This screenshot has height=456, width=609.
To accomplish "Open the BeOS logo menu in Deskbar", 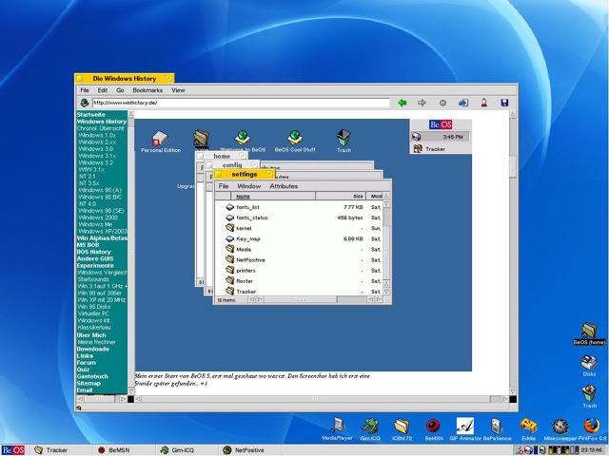I will [x=12, y=450].
